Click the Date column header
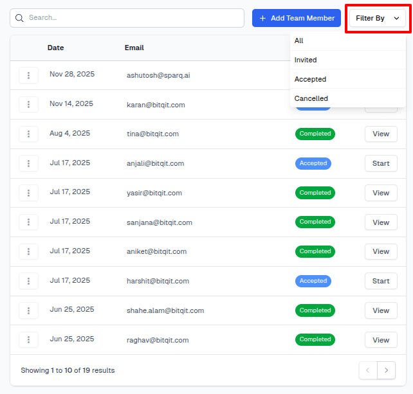413x394 pixels. click(55, 48)
